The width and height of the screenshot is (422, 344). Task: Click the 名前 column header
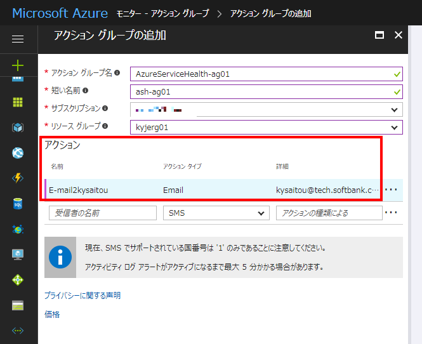pos(57,167)
